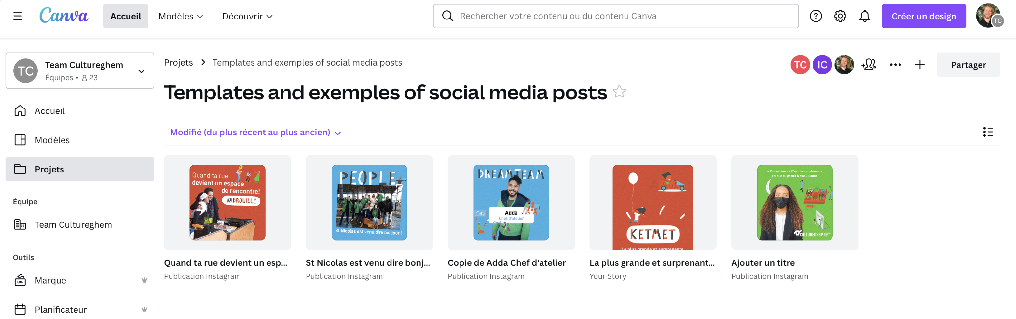
Task: Click the invite people icon
Action: click(x=869, y=65)
